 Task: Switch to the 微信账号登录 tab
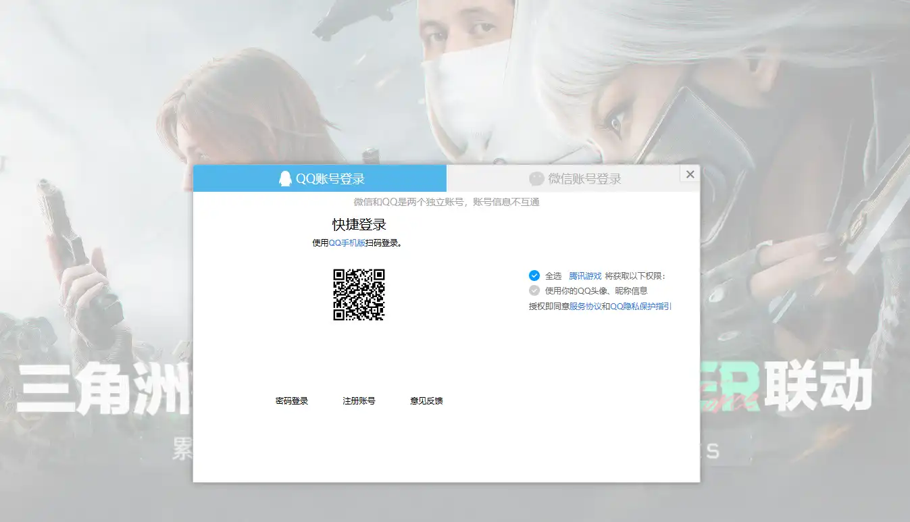tap(573, 178)
